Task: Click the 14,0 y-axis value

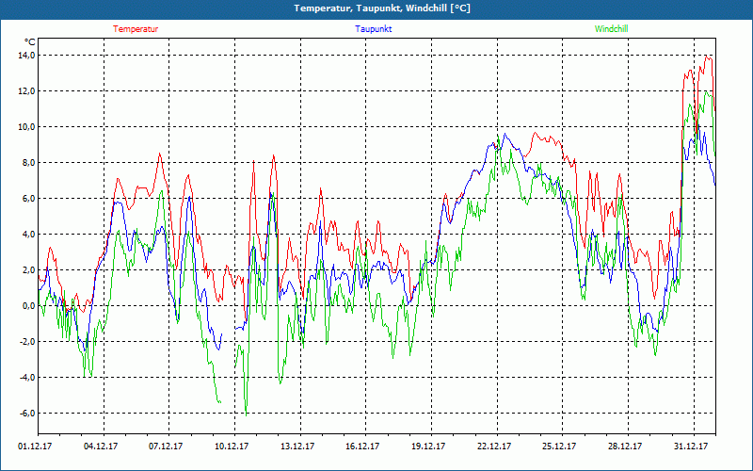Action: pos(27,56)
